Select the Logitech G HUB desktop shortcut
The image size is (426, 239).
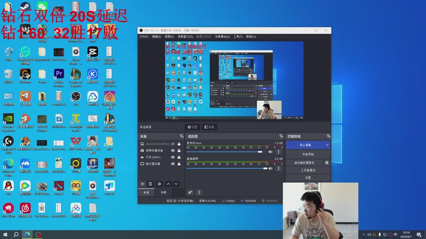[9, 145]
